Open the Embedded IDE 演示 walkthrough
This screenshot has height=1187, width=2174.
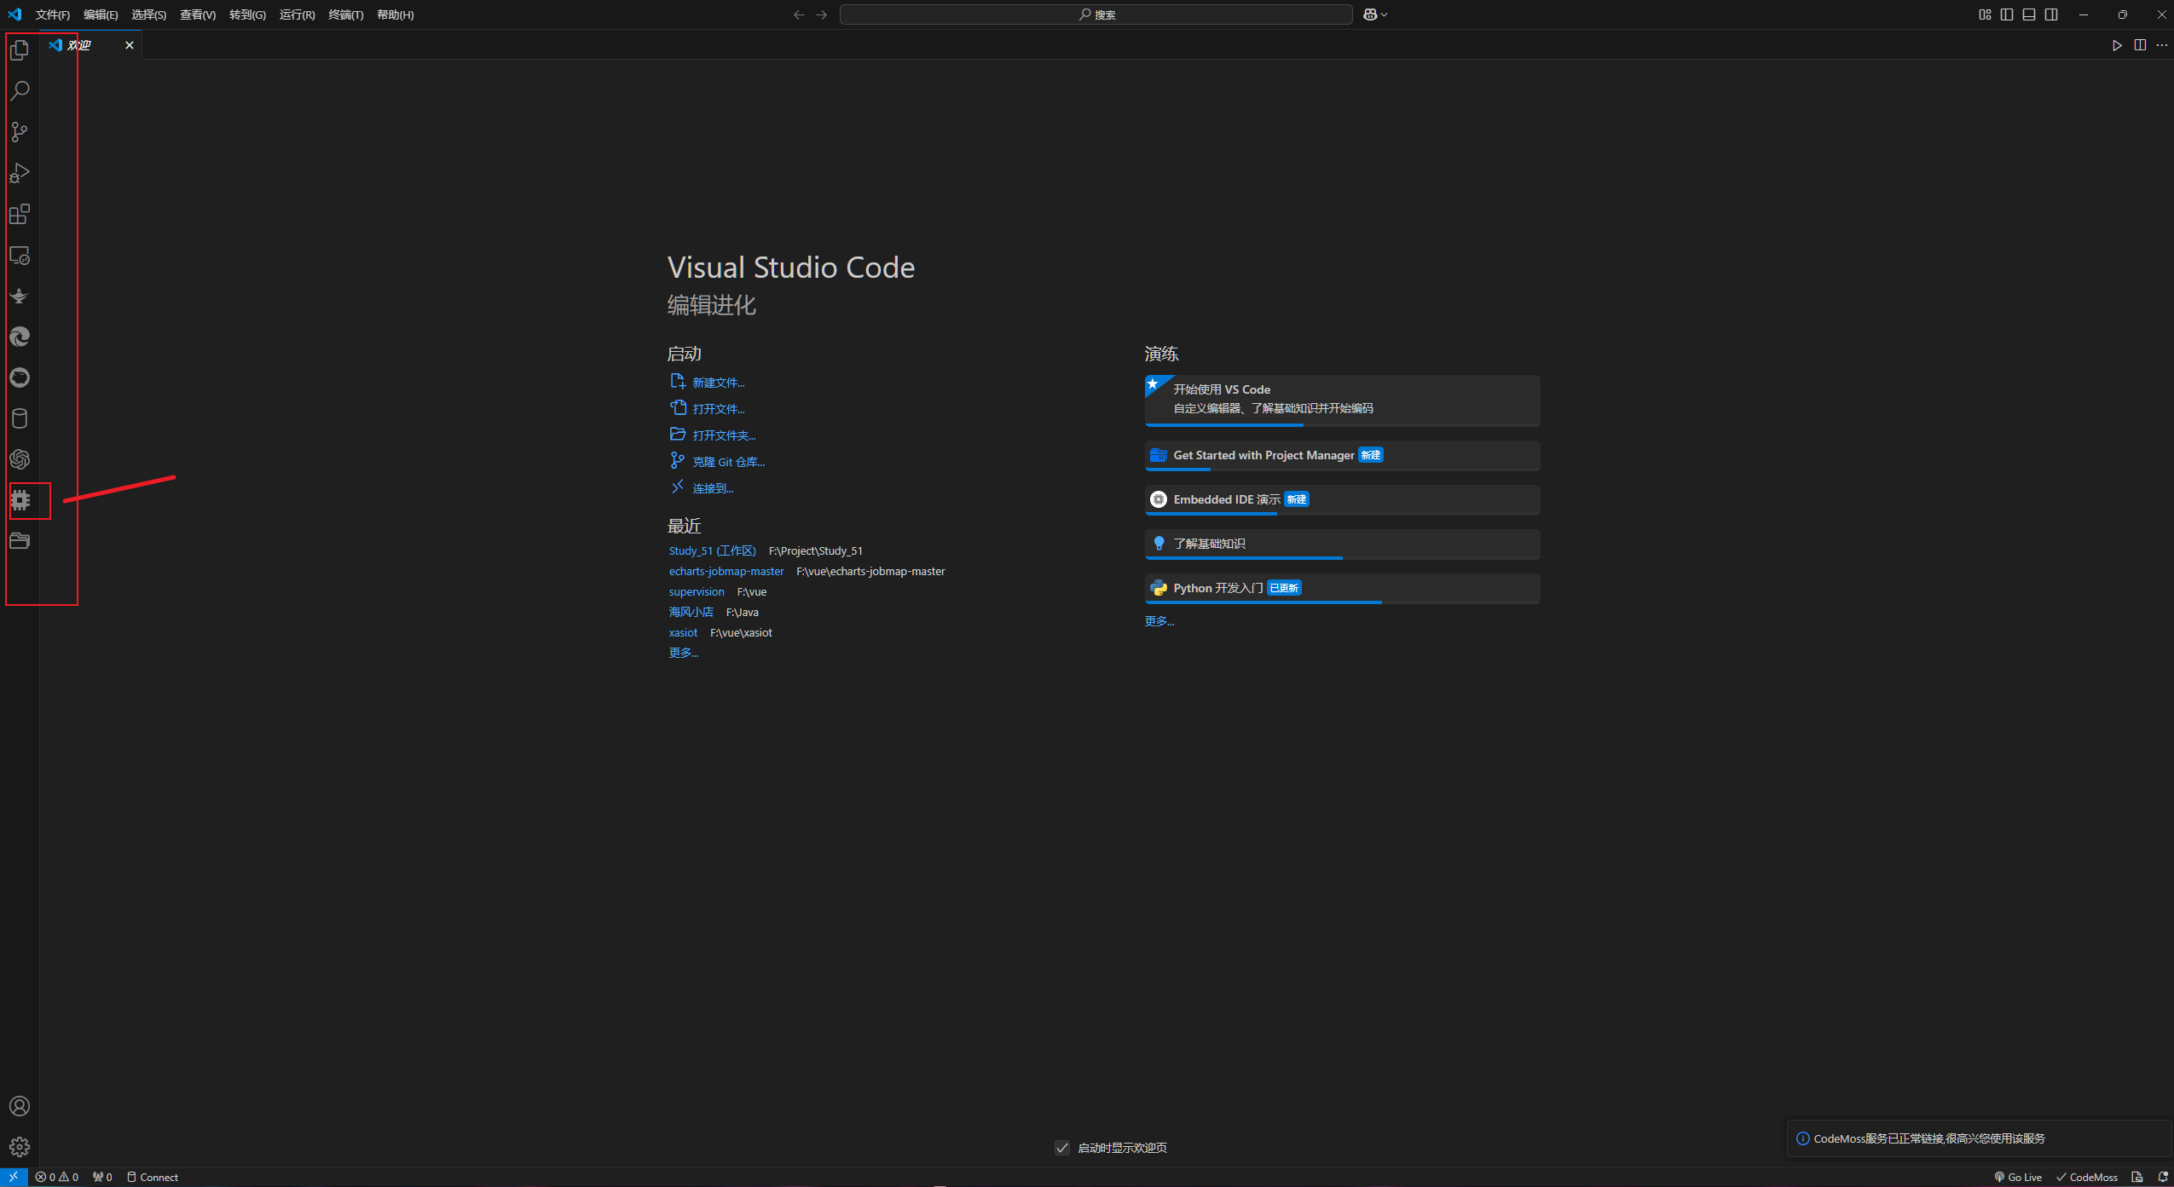[1342, 500]
